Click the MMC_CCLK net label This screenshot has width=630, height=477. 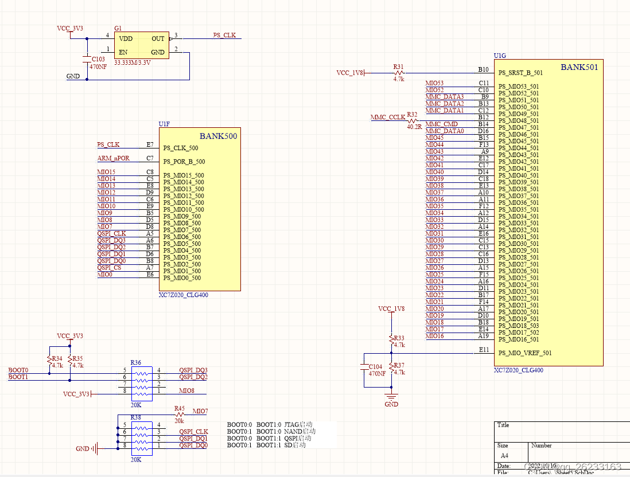click(387, 116)
